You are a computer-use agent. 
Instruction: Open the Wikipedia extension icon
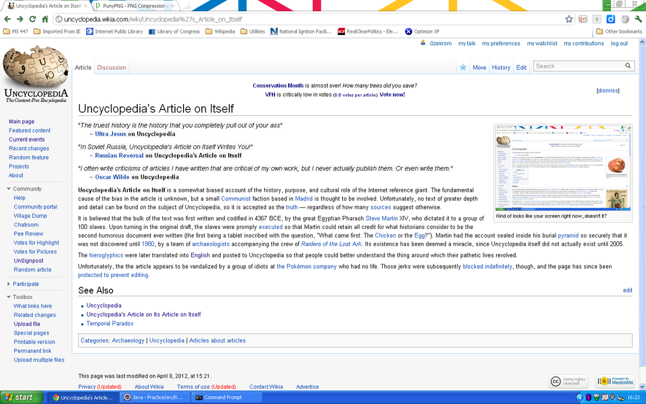[624, 18]
